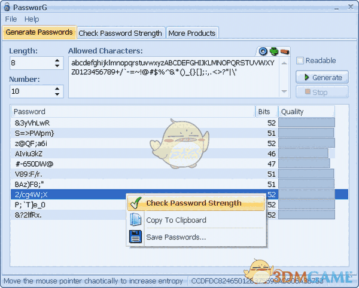Sort by the Bits column header
359x288 pixels.
click(x=267, y=112)
